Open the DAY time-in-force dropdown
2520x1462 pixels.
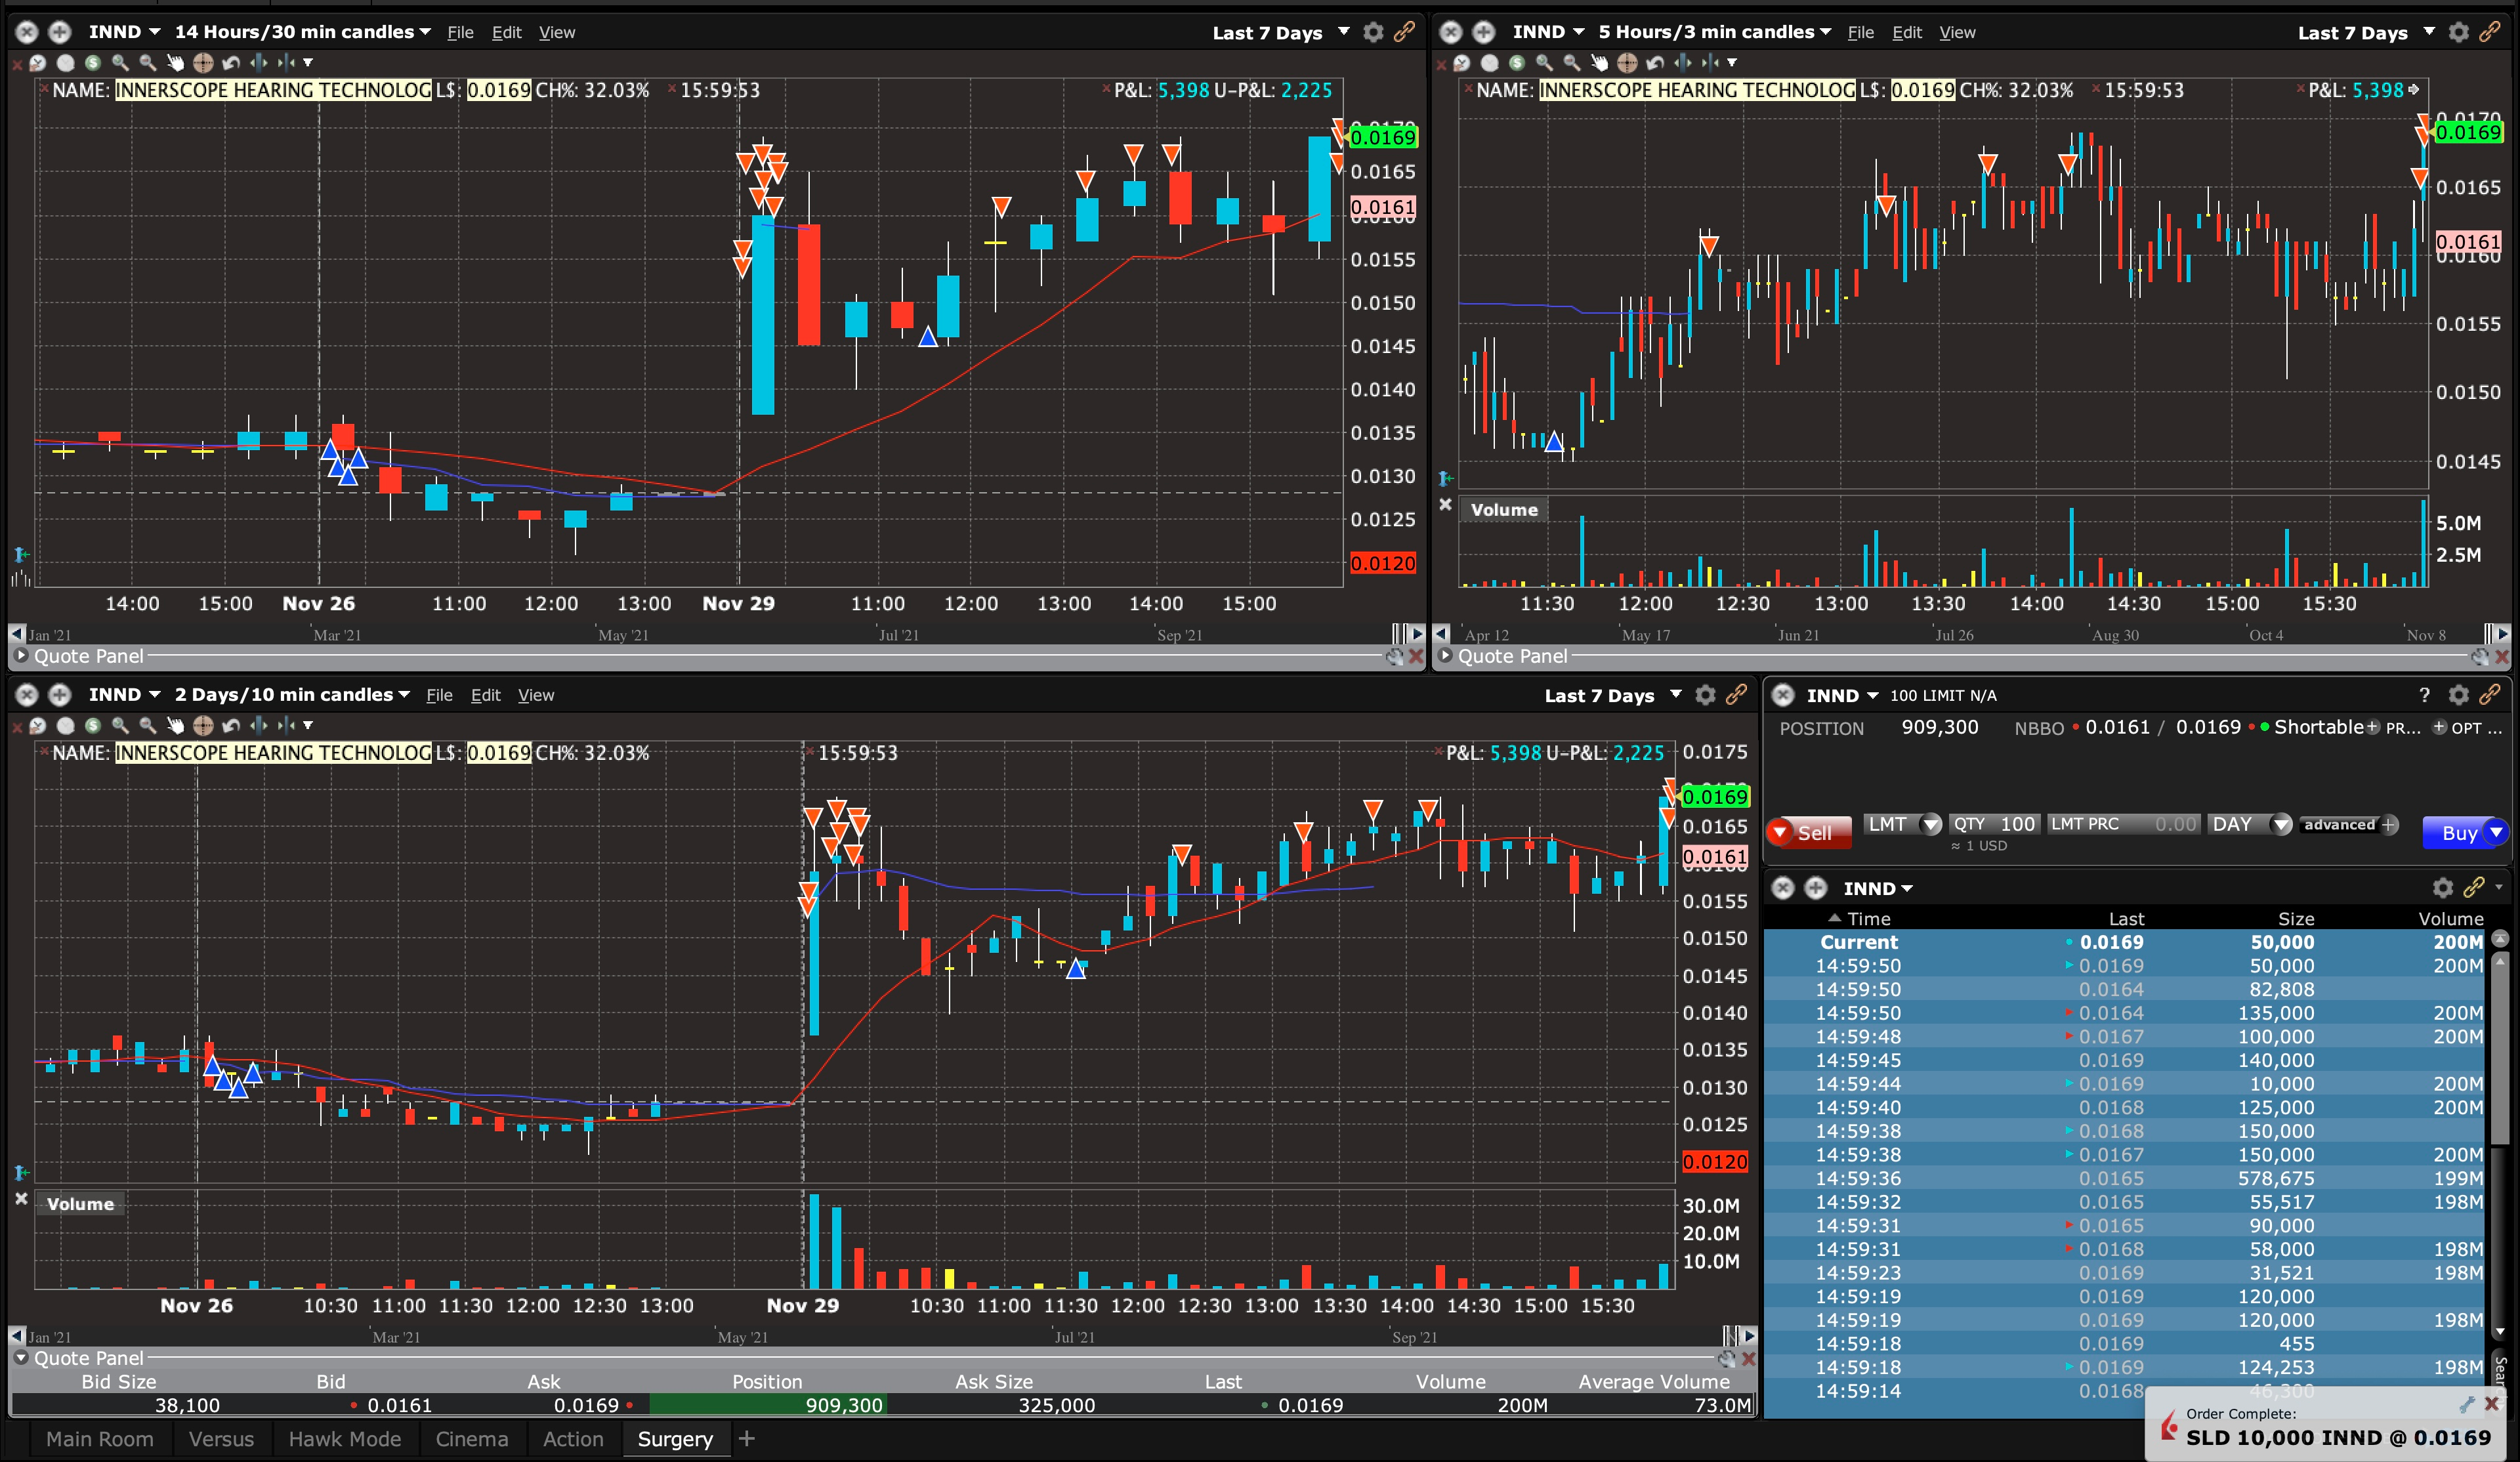(x=2281, y=825)
